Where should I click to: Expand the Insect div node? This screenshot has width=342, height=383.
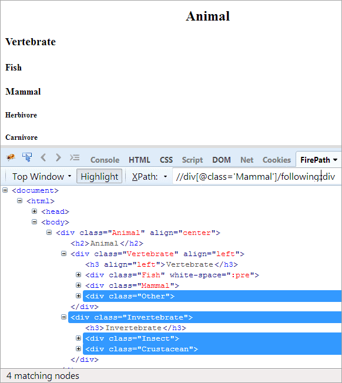[x=78, y=338]
